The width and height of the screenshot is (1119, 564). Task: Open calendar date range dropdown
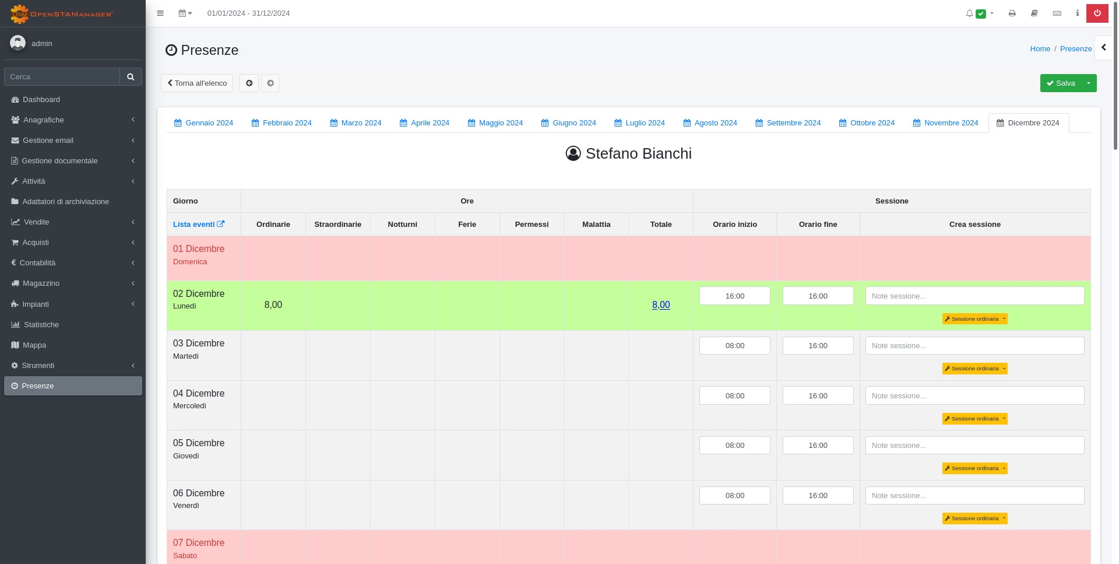[x=185, y=13]
